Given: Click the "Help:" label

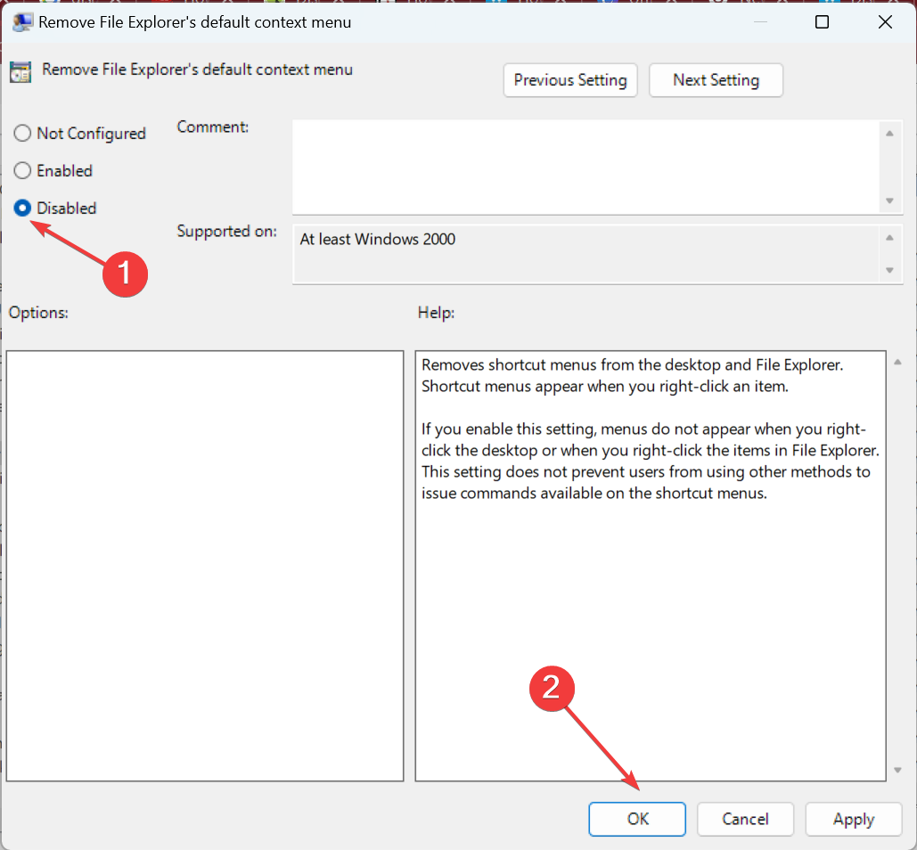Looking at the screenshot, I should [x=437, y=313].
